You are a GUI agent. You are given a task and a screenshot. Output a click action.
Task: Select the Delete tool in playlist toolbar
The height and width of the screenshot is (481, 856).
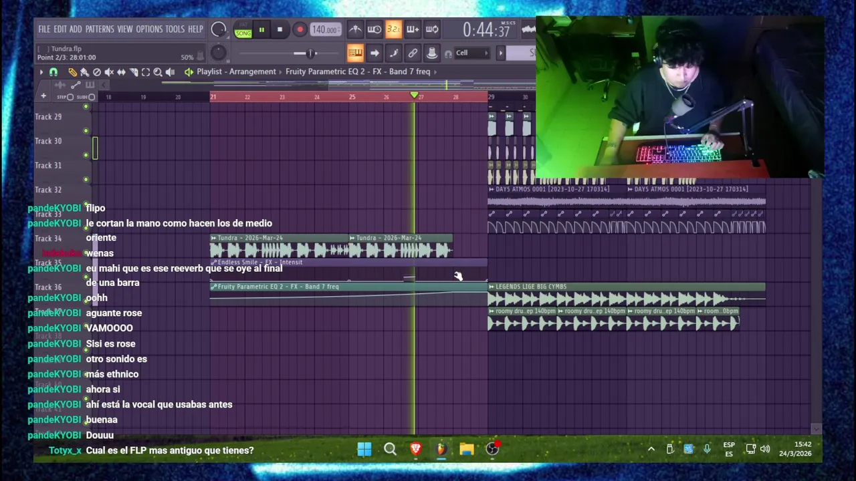pyautogui.click(x=97, y=72)
